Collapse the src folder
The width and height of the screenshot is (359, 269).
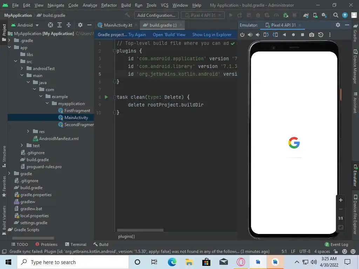coord(15,61)
